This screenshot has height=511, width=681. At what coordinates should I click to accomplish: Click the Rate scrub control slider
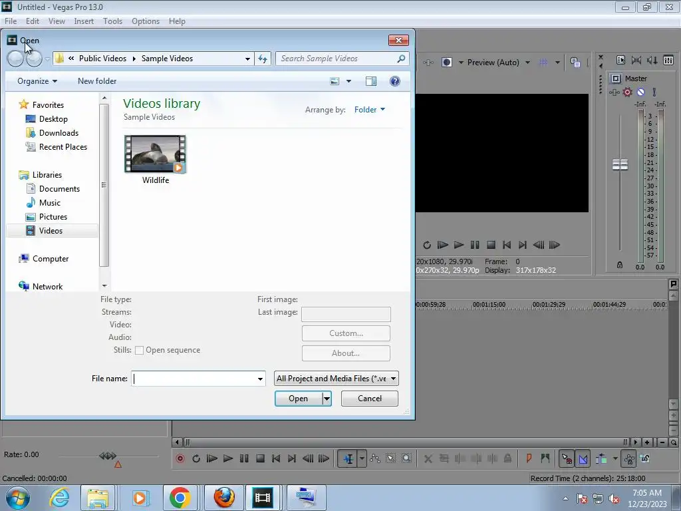click(x=108, y=456)
